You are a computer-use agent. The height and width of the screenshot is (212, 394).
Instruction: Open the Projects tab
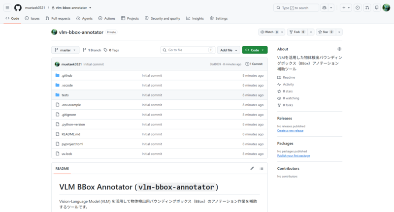tap(130, 18)
